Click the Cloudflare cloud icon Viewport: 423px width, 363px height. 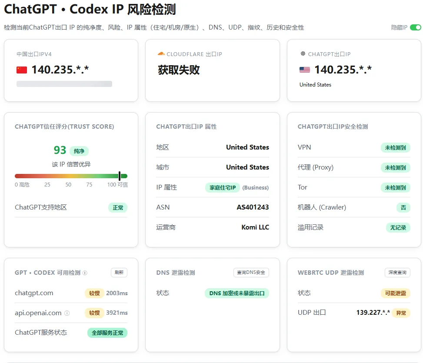coord(161,53)
